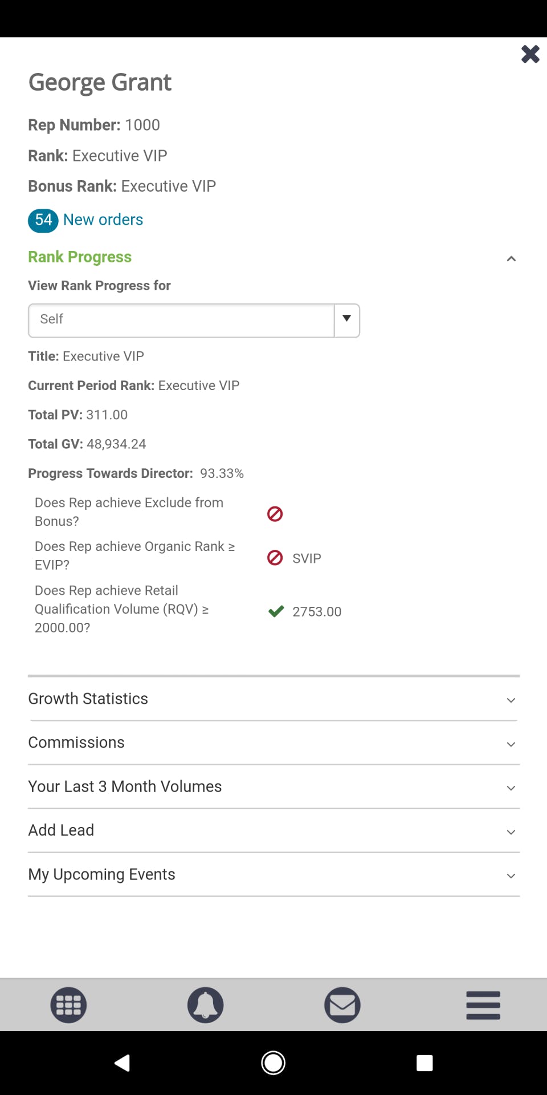547x1095 pixels.
Task: Open notifications bell icon
Action: tap(205, 1004)
